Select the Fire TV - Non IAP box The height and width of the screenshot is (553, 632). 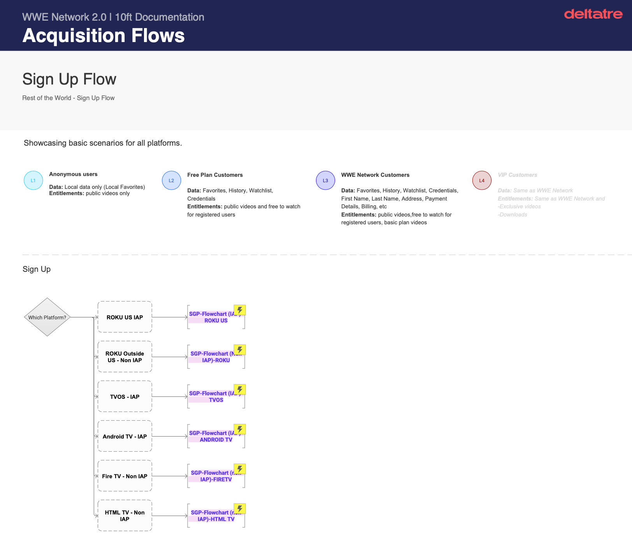(x=125, y=476)
